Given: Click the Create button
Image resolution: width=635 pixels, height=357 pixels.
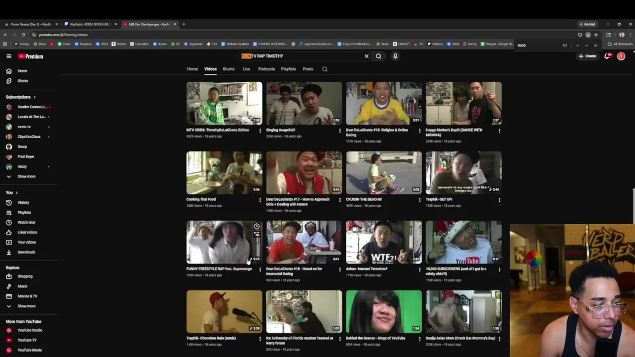Looking at the screenshot, I should point(587,56).
